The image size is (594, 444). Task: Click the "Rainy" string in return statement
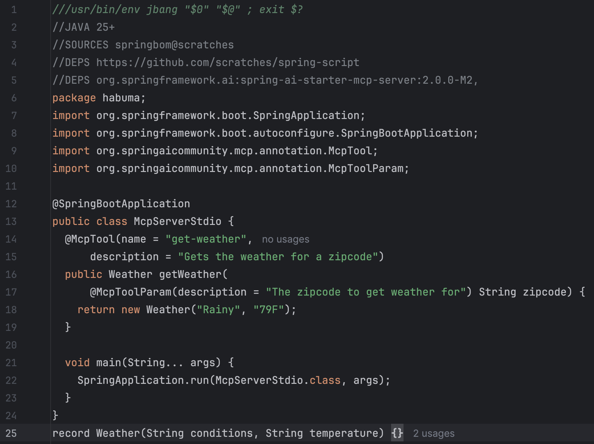[218, 310]
